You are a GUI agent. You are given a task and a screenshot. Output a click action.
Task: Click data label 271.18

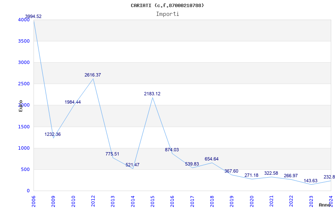point(252,176)
